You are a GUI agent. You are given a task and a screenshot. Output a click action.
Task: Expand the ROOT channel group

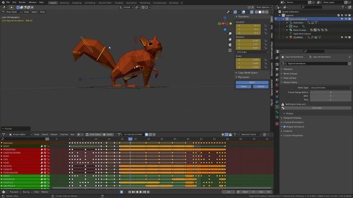point(2,146)
